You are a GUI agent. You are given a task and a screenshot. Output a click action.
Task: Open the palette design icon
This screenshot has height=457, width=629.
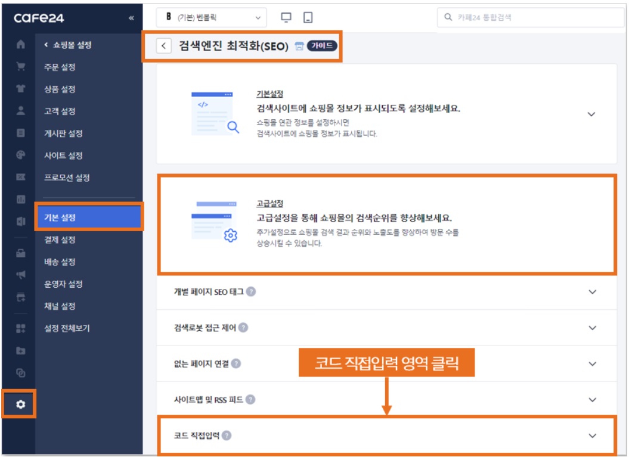click(21, 155)
